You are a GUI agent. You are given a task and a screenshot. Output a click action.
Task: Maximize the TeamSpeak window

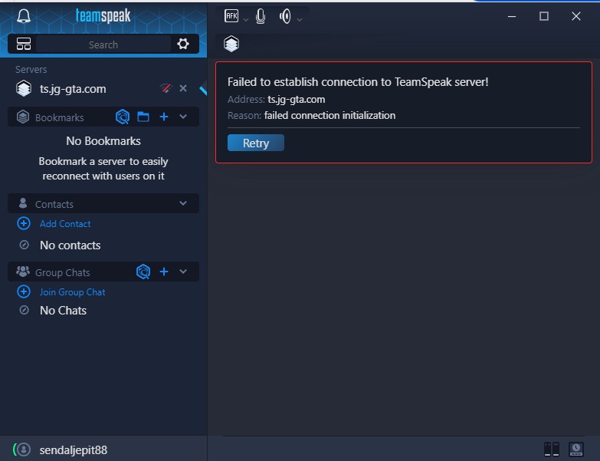point(544,16)
